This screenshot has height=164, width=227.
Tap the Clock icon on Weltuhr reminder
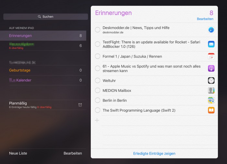tap(211, 81)
